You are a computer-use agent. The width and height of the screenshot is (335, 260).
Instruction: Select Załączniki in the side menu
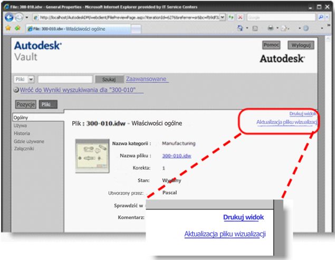coord(24,149)
